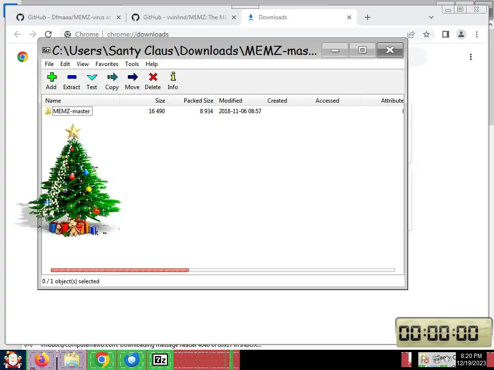Click Chrome back arrow

tap(17, 34)
